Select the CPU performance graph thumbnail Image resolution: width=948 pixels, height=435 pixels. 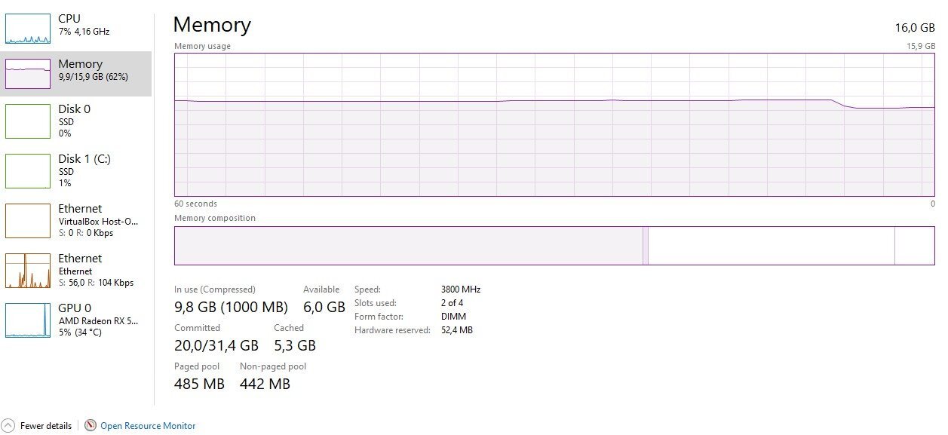pyautogui.click(x=28, y=29)
